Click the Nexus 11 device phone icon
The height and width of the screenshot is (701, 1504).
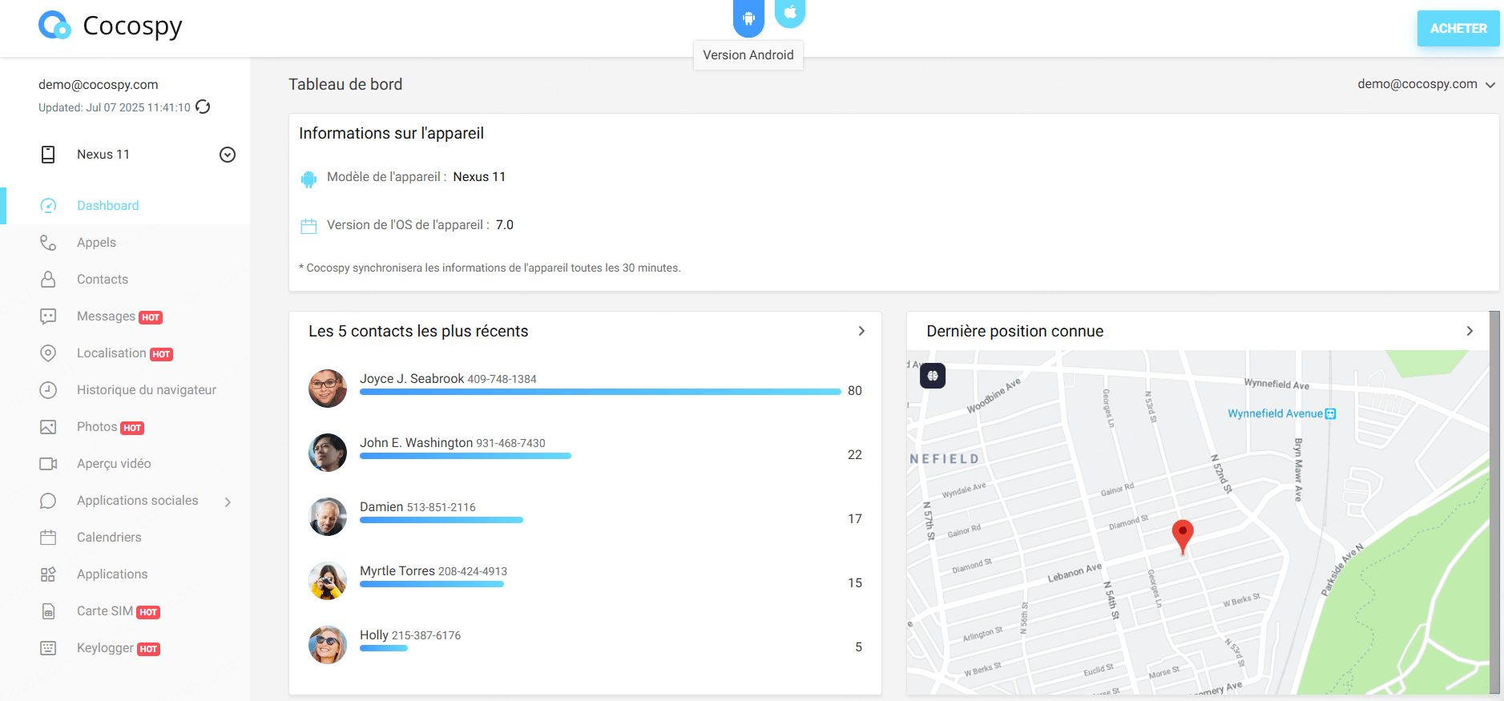click(x=48, y=155)
